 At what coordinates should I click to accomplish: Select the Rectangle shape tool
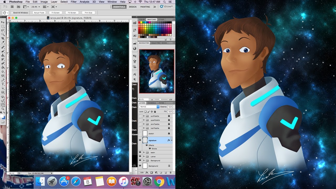click(x=3, y=92)
